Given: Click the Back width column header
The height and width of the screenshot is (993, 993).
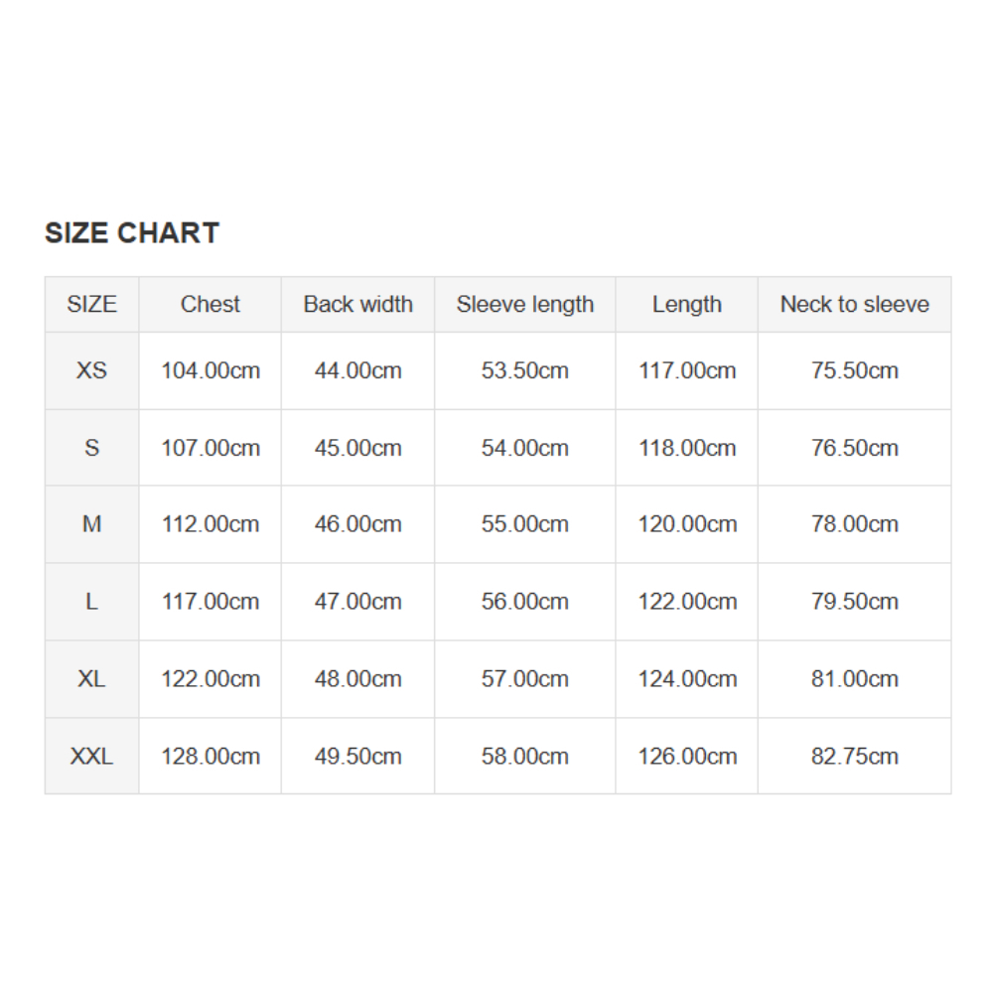Looking at the screenshot, I should pyautogui.click(x=357, y=305).
